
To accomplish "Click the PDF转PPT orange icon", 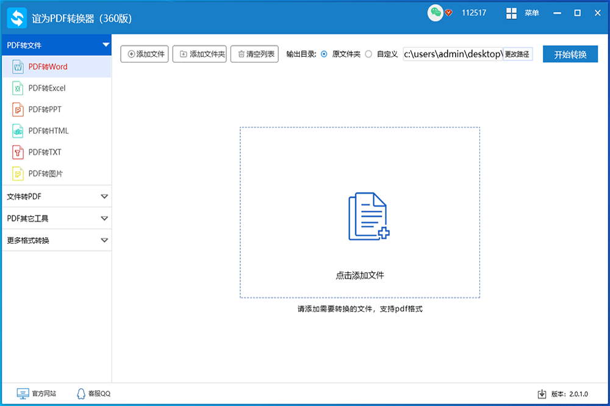I will pos(18,110).
